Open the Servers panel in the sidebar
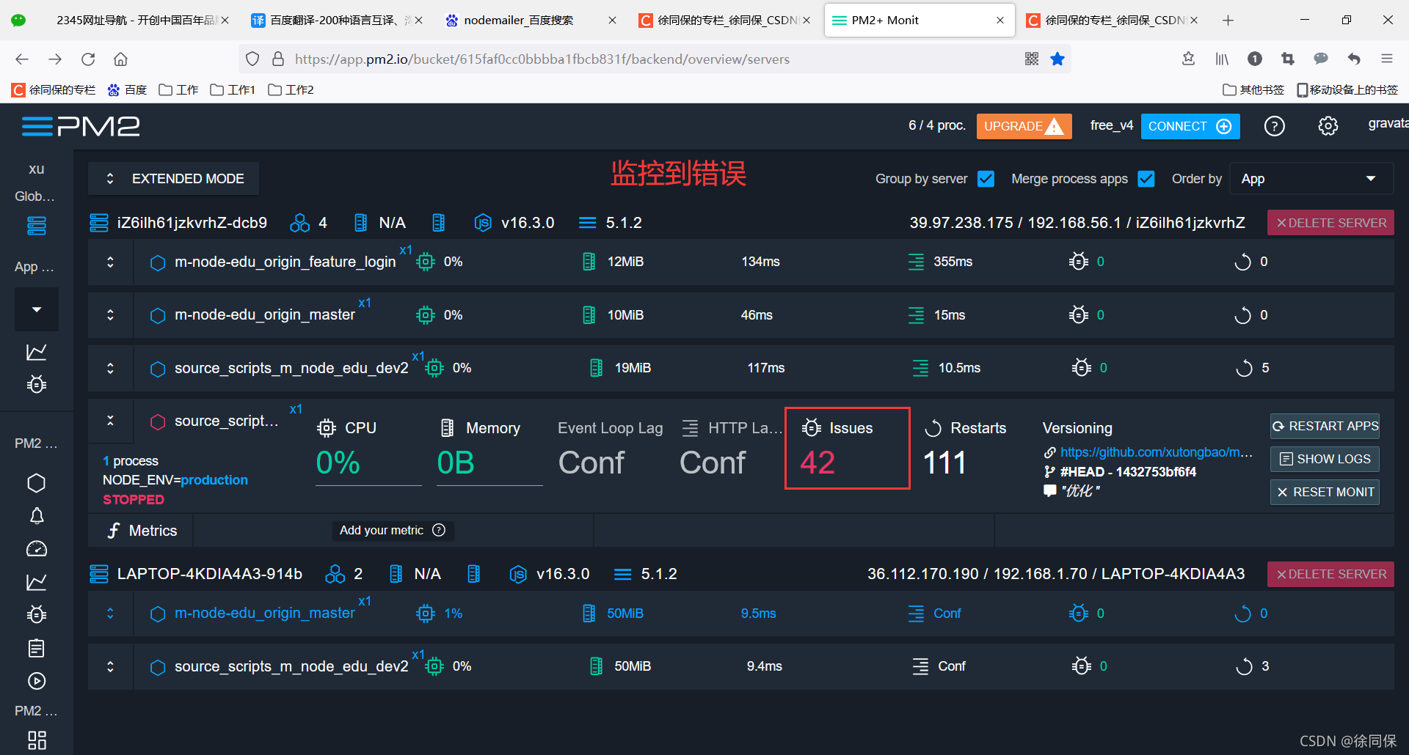The height and width of the screenshot is (755, 1409). click(37, 225)
